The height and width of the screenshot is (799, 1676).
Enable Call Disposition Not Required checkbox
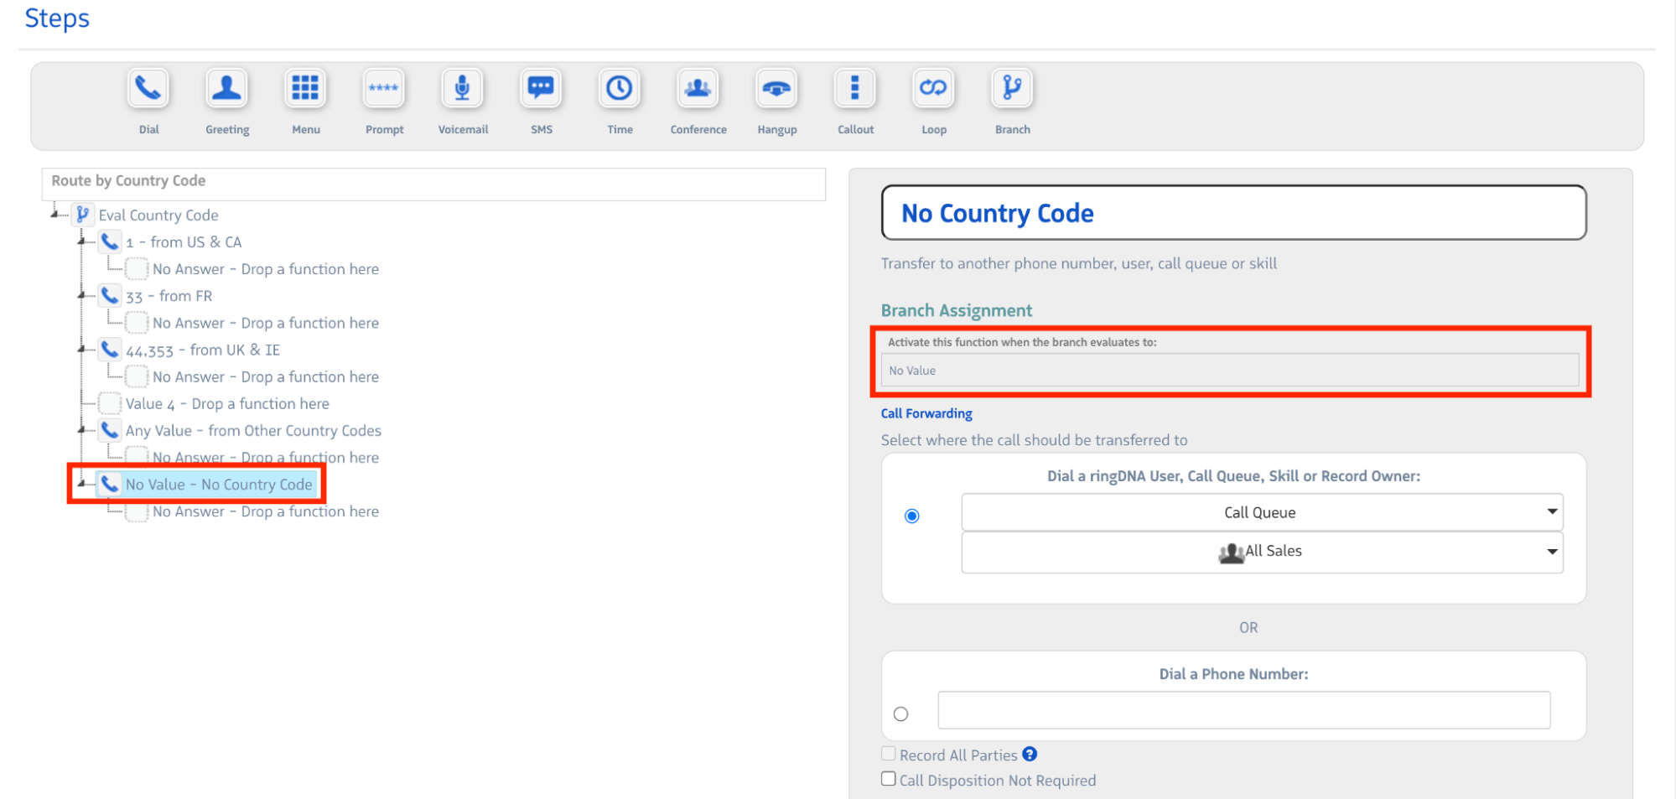pos(889,779)
